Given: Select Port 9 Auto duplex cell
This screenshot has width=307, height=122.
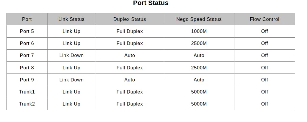Looking at the screenshot, I should [130, 80].
